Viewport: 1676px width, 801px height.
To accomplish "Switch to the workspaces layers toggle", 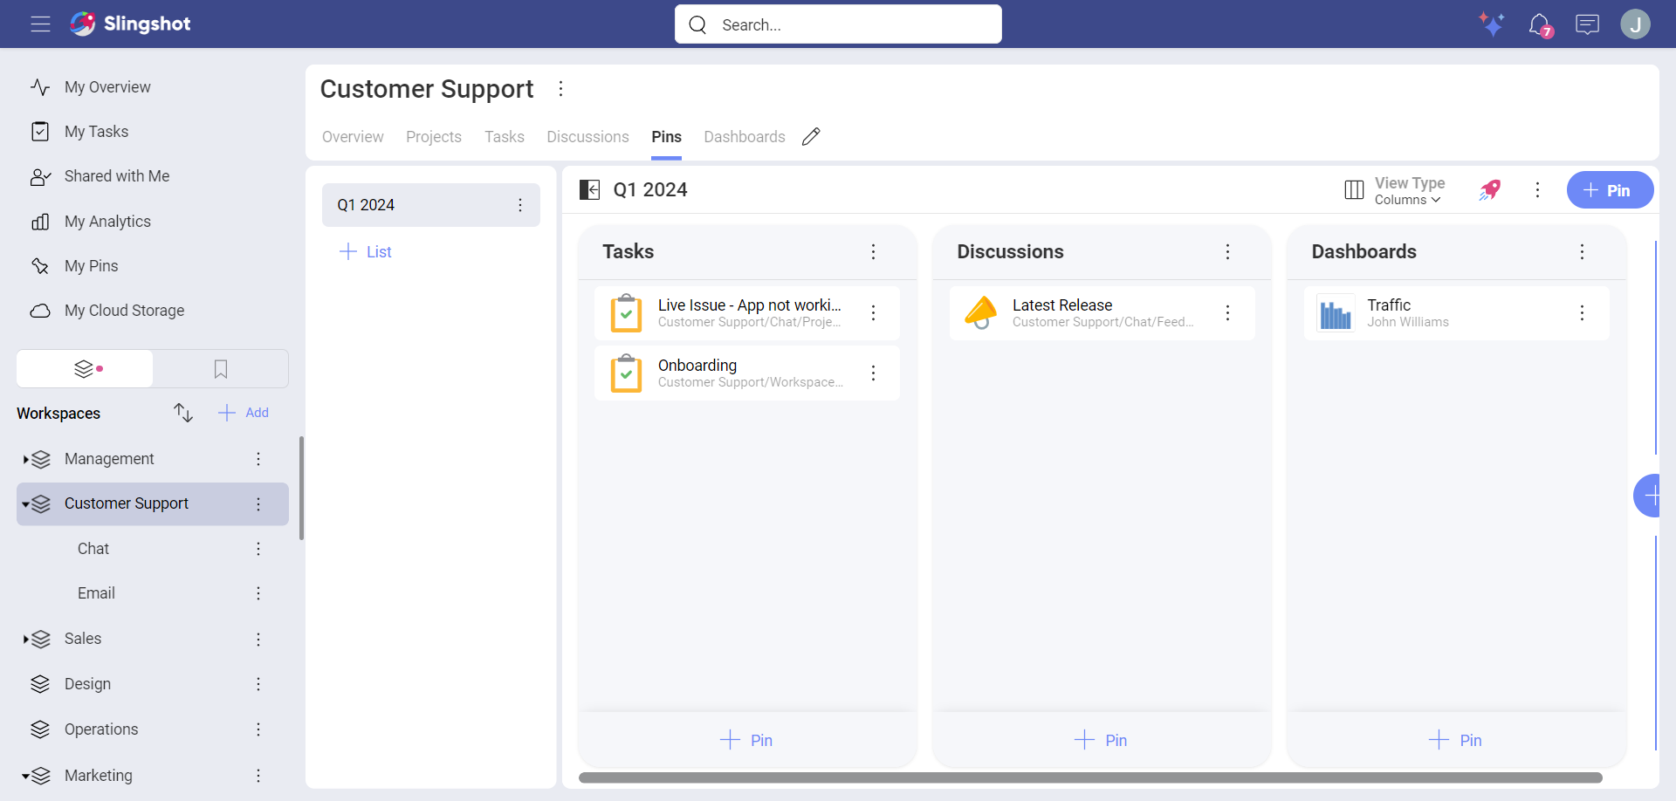I will tap(85, 369).
